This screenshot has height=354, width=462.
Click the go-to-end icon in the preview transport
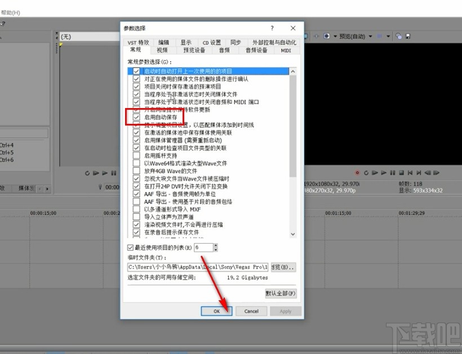pos(418,173)
